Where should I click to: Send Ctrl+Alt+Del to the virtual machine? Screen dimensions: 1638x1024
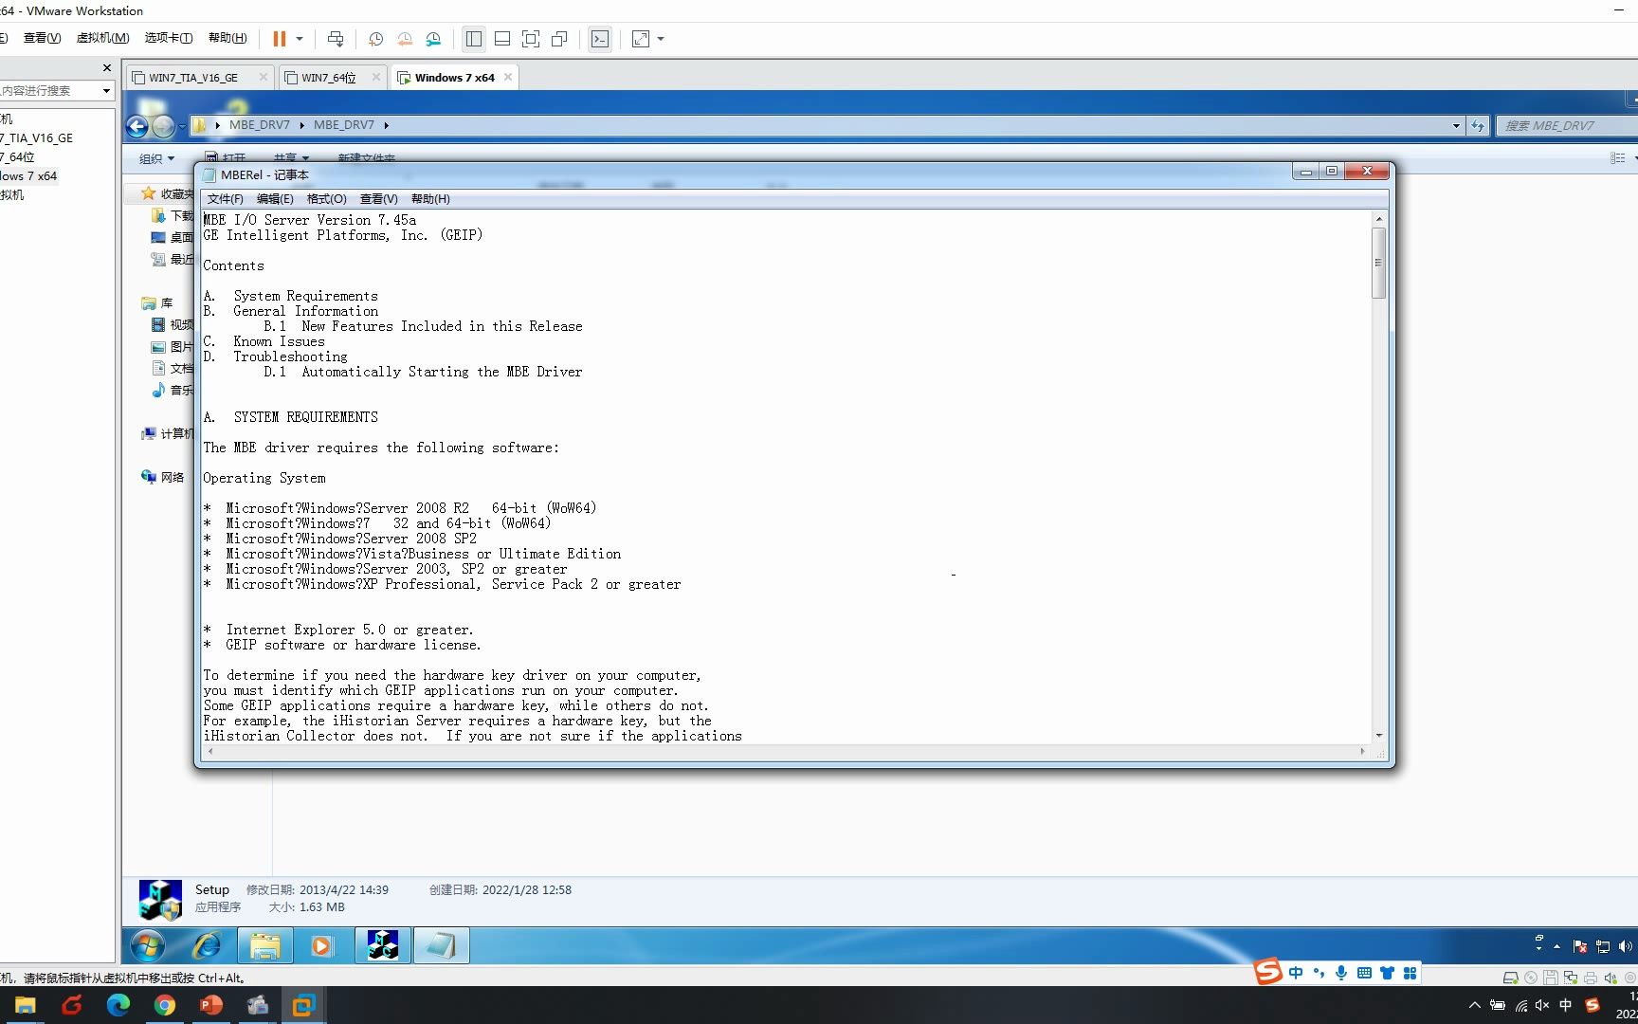[x=336, y=39]
